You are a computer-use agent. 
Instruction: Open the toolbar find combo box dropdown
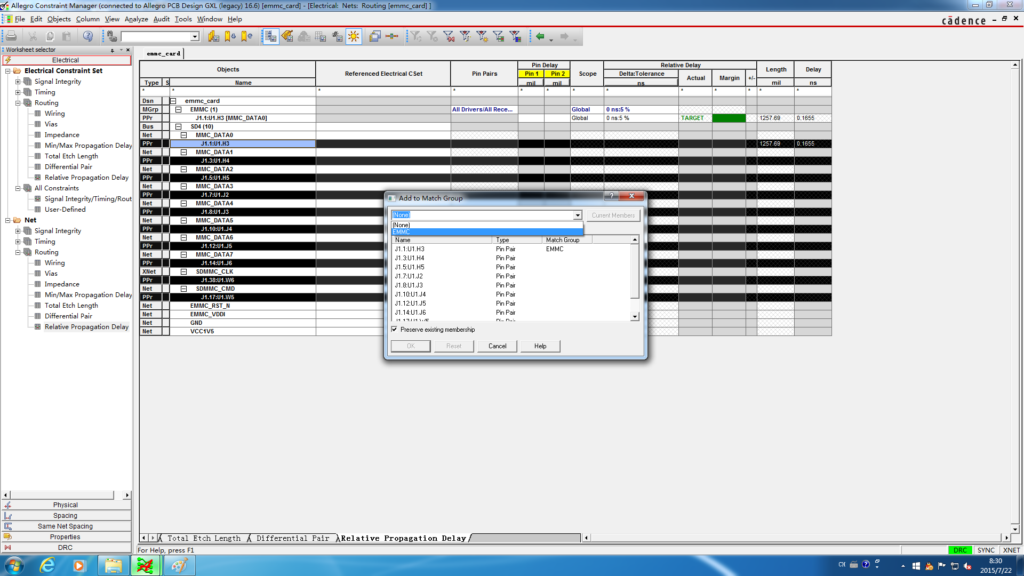point(195,36)
